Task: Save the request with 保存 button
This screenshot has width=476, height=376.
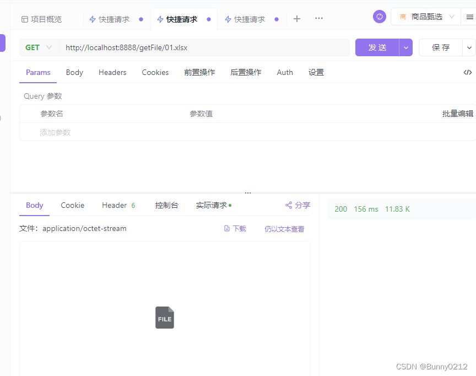Action: tap(441, 47)
